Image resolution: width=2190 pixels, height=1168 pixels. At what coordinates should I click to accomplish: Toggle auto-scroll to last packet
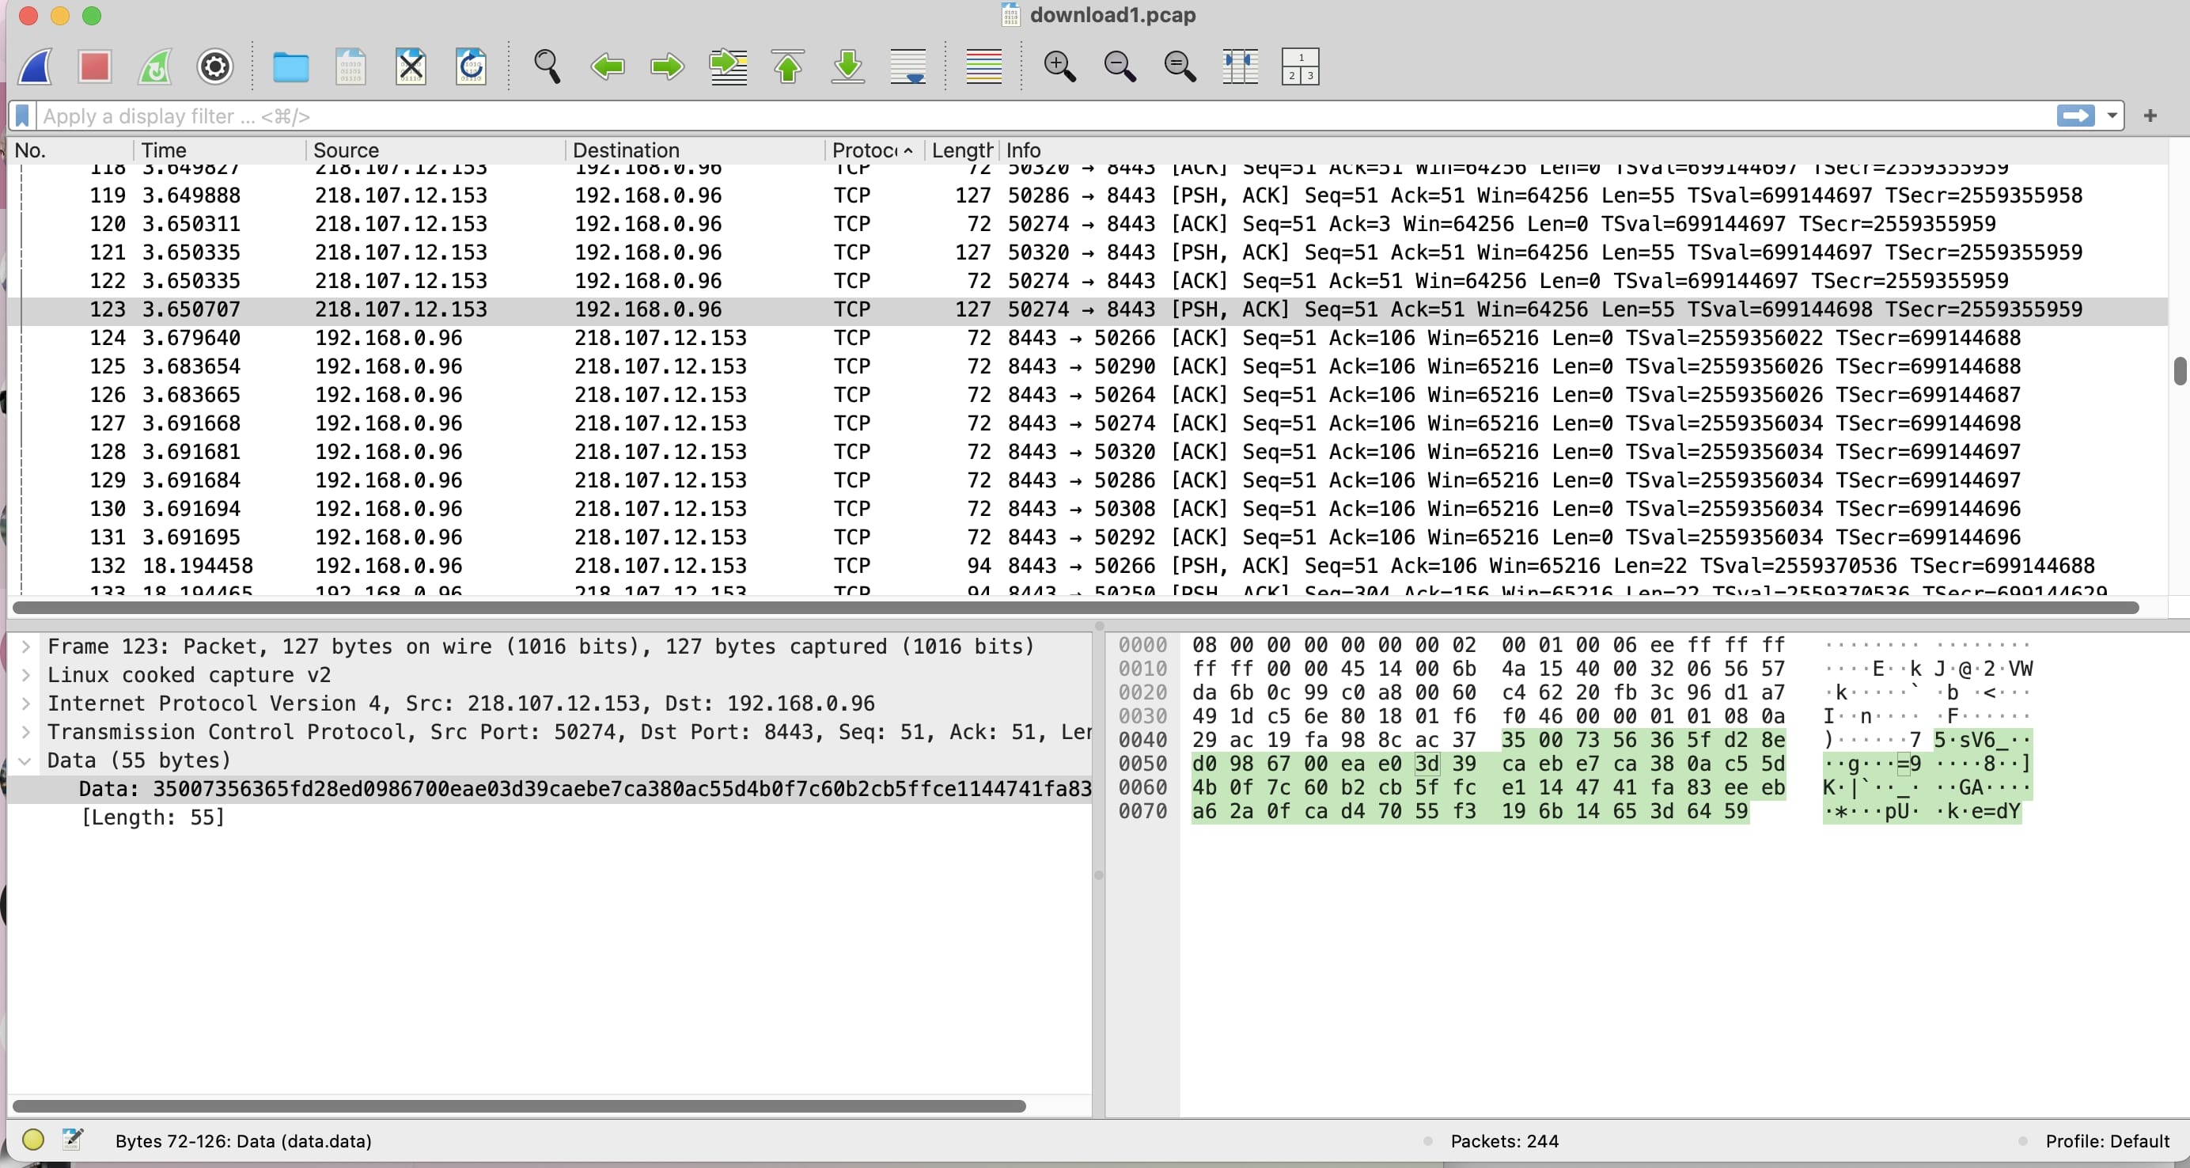pos(907,66)
